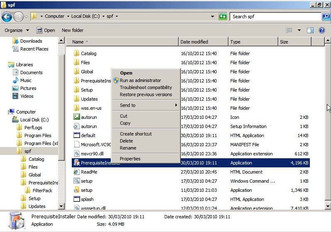Click inside the Search spf field
The width and height of the screenshot is (331, 232).
pos(275,17)
